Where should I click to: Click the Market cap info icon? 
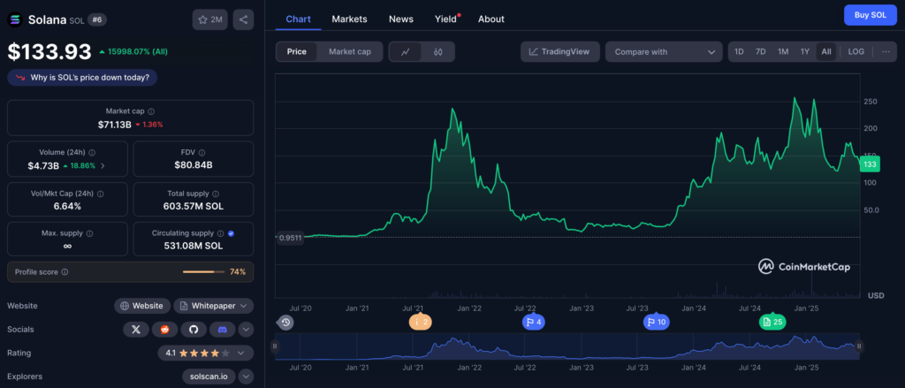tap(151, 111)
